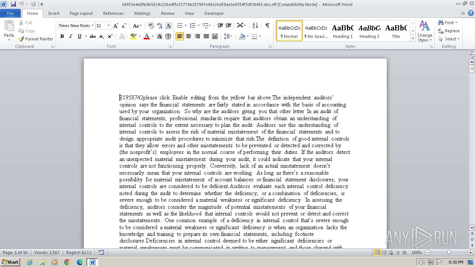The height and width of the screenshot is (267, 475).
Task: Apply the No Spacing style
Action: [x=316, y=31]
